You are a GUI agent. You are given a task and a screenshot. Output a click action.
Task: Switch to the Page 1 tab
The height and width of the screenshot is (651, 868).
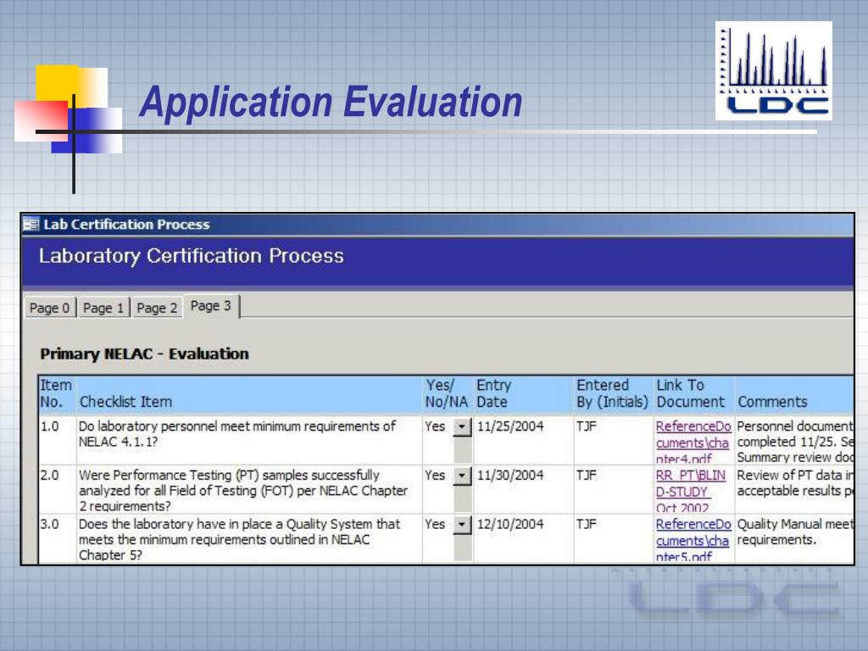tap(103, 308)
